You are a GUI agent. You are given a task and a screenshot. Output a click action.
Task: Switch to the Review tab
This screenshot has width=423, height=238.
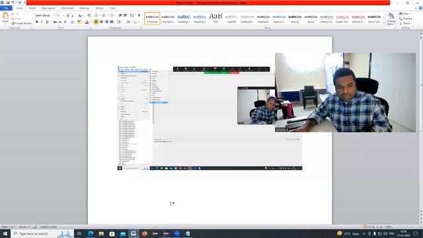click(x=99, y=8)
